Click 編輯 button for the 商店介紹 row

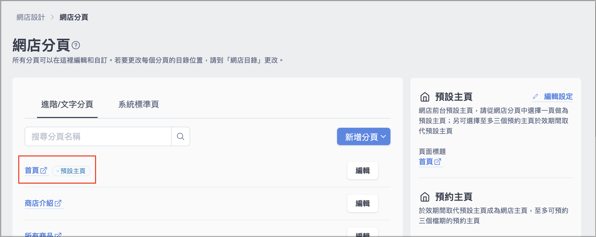pos(363,203)
